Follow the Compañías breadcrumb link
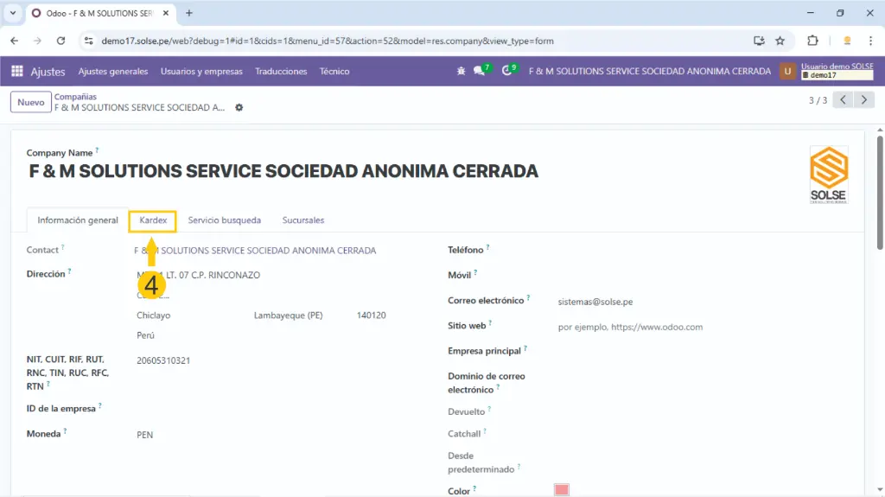885x497 pixels. click(x=75, y=97)
